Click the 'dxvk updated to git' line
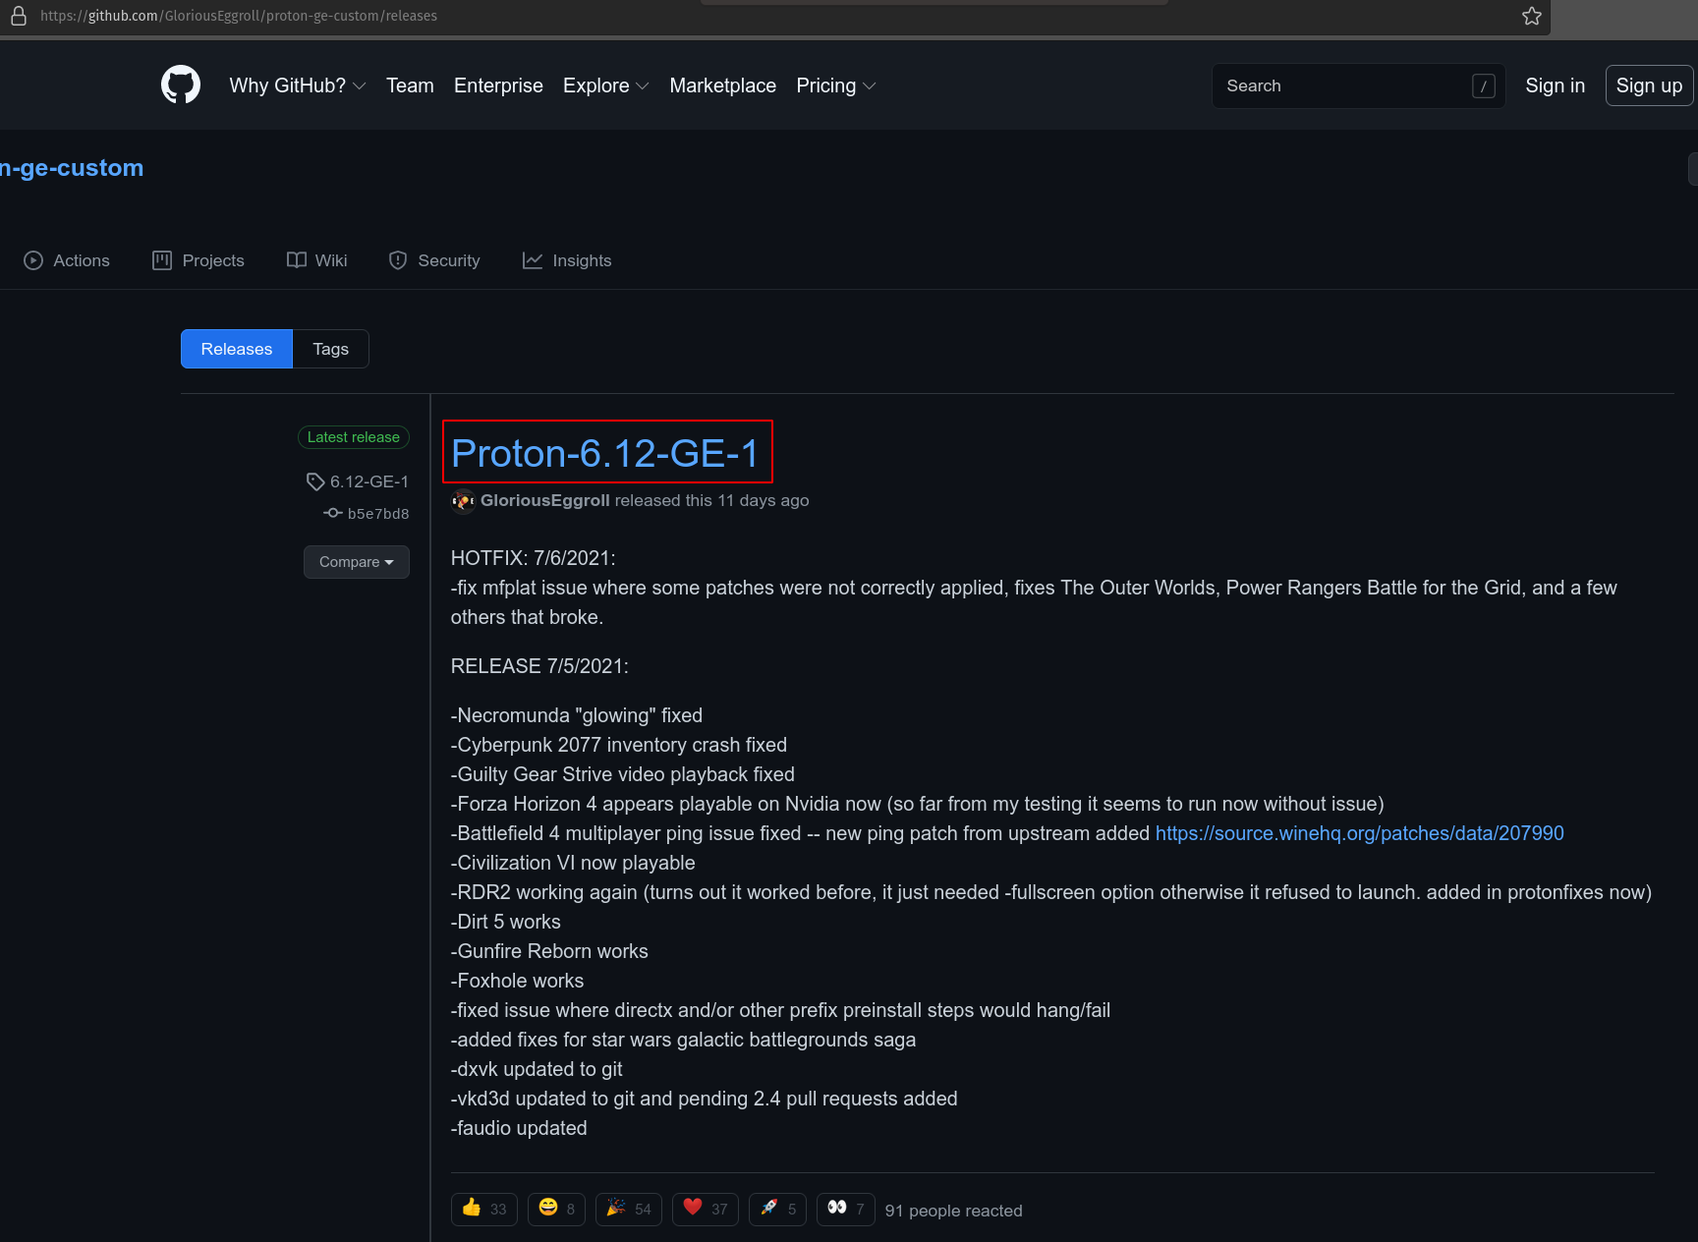Viewport: 1698px width, 1242px height. pyautogui.click(x=537, y=1069)
